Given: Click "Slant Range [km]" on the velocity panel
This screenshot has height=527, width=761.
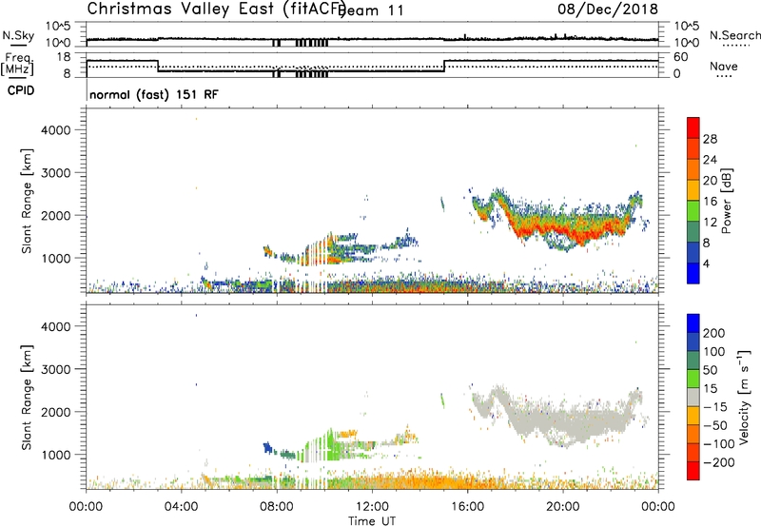Looking at the screenshot, I should pyautogui.click(x=27, y=398).
